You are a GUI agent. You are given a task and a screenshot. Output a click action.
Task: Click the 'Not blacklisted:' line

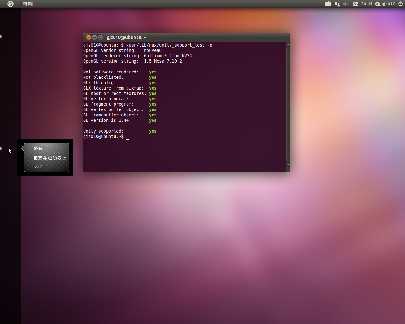(120, 78)
